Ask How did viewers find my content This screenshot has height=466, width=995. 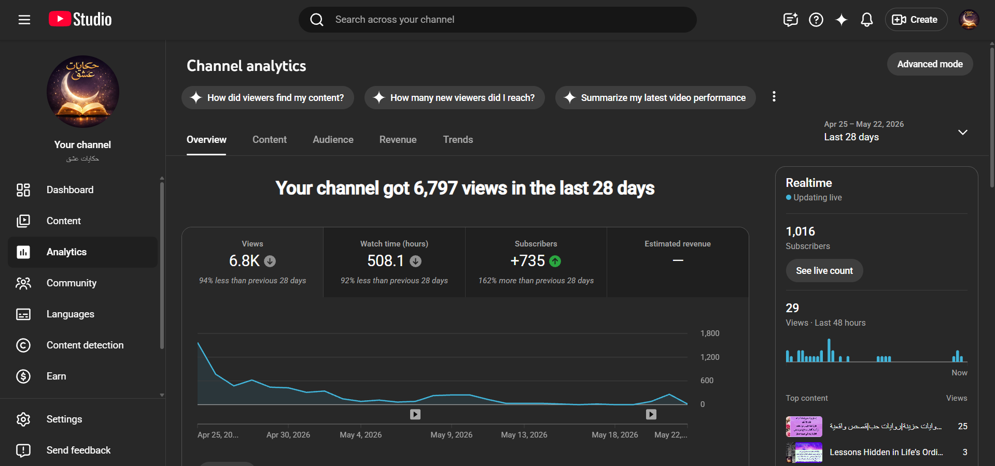[x=268, y=98]
